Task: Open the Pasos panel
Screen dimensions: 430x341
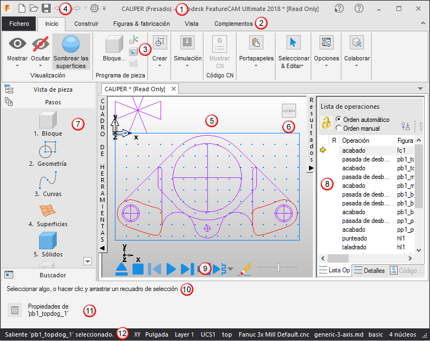Action: [48, 102]
